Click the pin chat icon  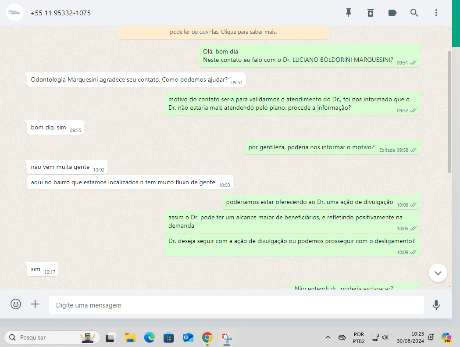click(349, 13)
